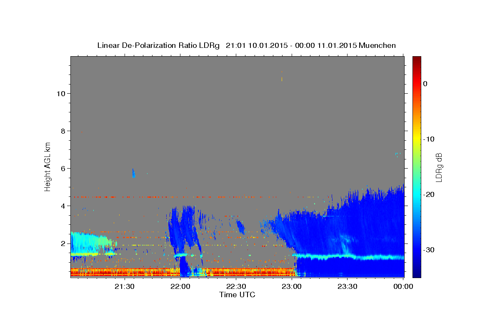
Task: Click the 'LDRg dB' colorbar label
Action: click(x=438, y=167)
